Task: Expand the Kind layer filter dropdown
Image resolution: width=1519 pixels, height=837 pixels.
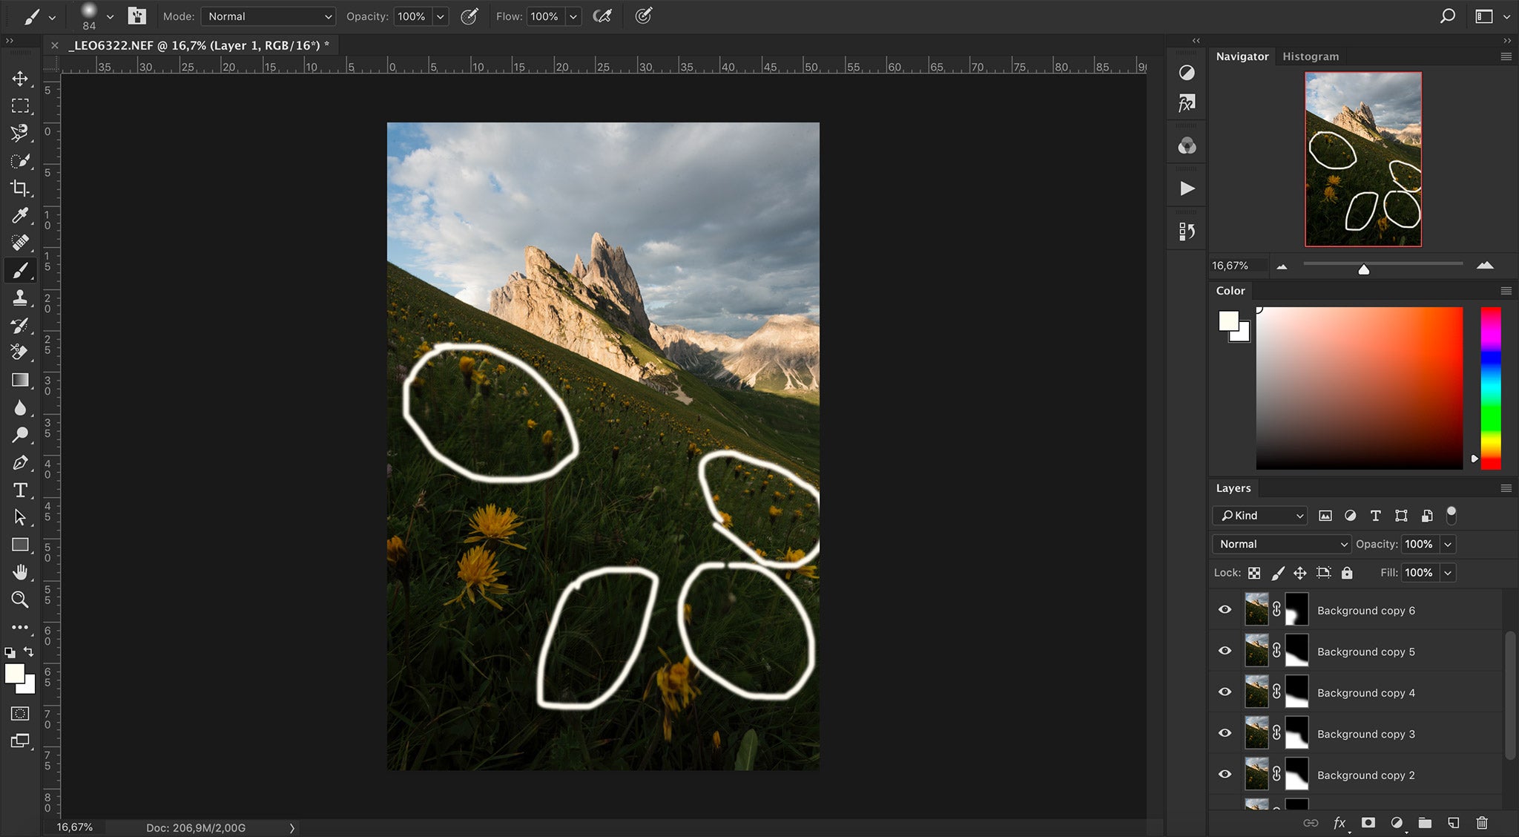Action: (1259, 515)
